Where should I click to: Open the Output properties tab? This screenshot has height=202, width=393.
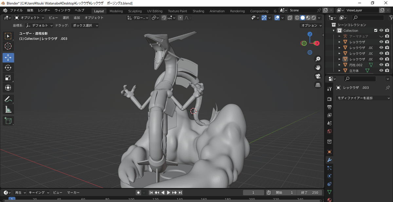tap(329, 107)
